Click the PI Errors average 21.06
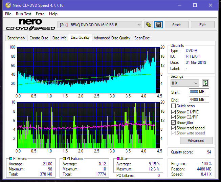221x182 pixels. (x=47, y=164)
